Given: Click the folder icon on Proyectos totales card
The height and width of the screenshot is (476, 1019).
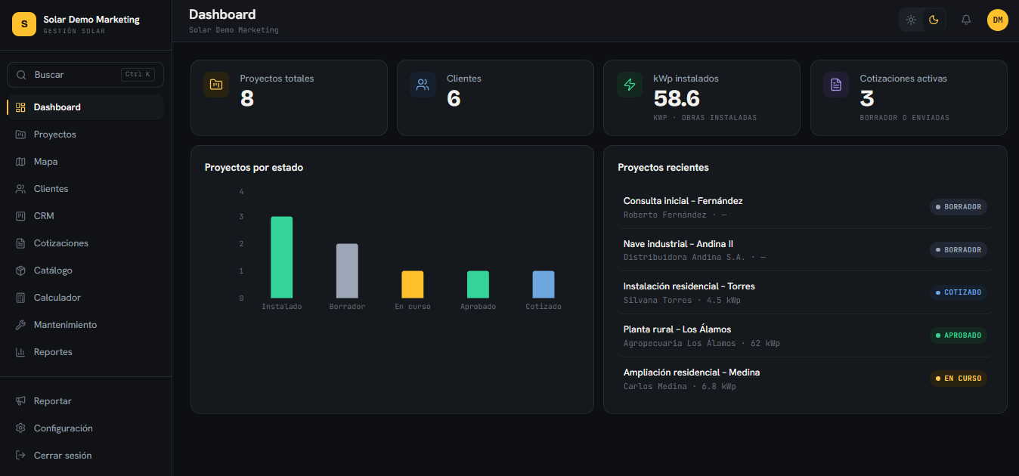Looking at the screenshot, I should pos(216,85).
